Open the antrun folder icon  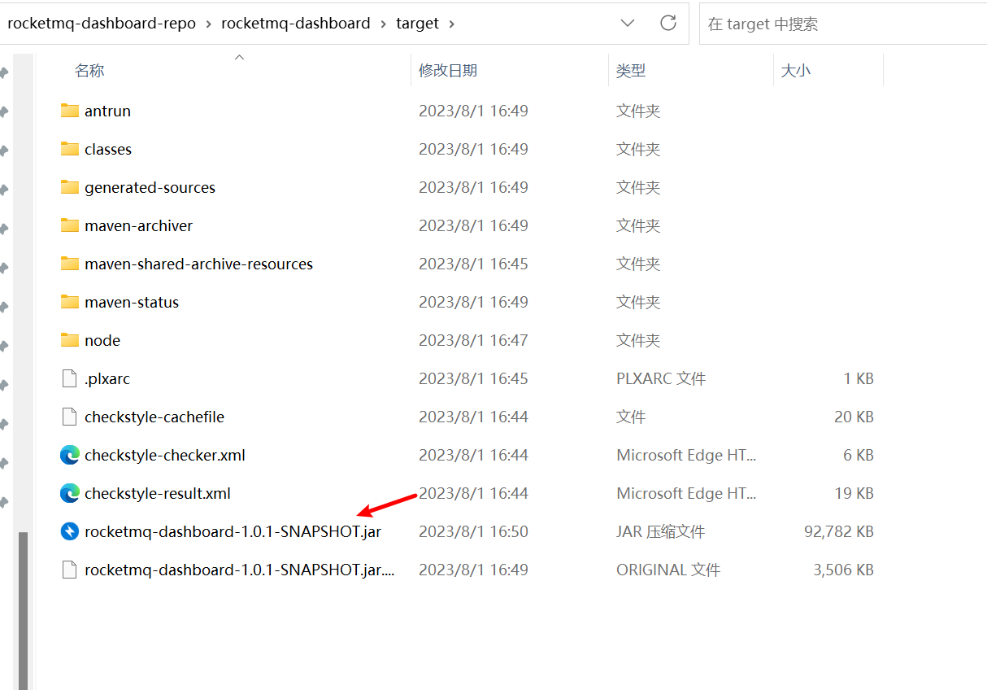(x=70, y=111)
